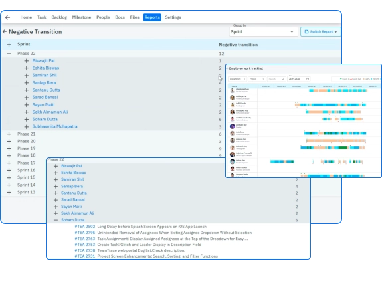Click calendar icon in date field
The height and width of the screenshot is (299, 382).
308,79
